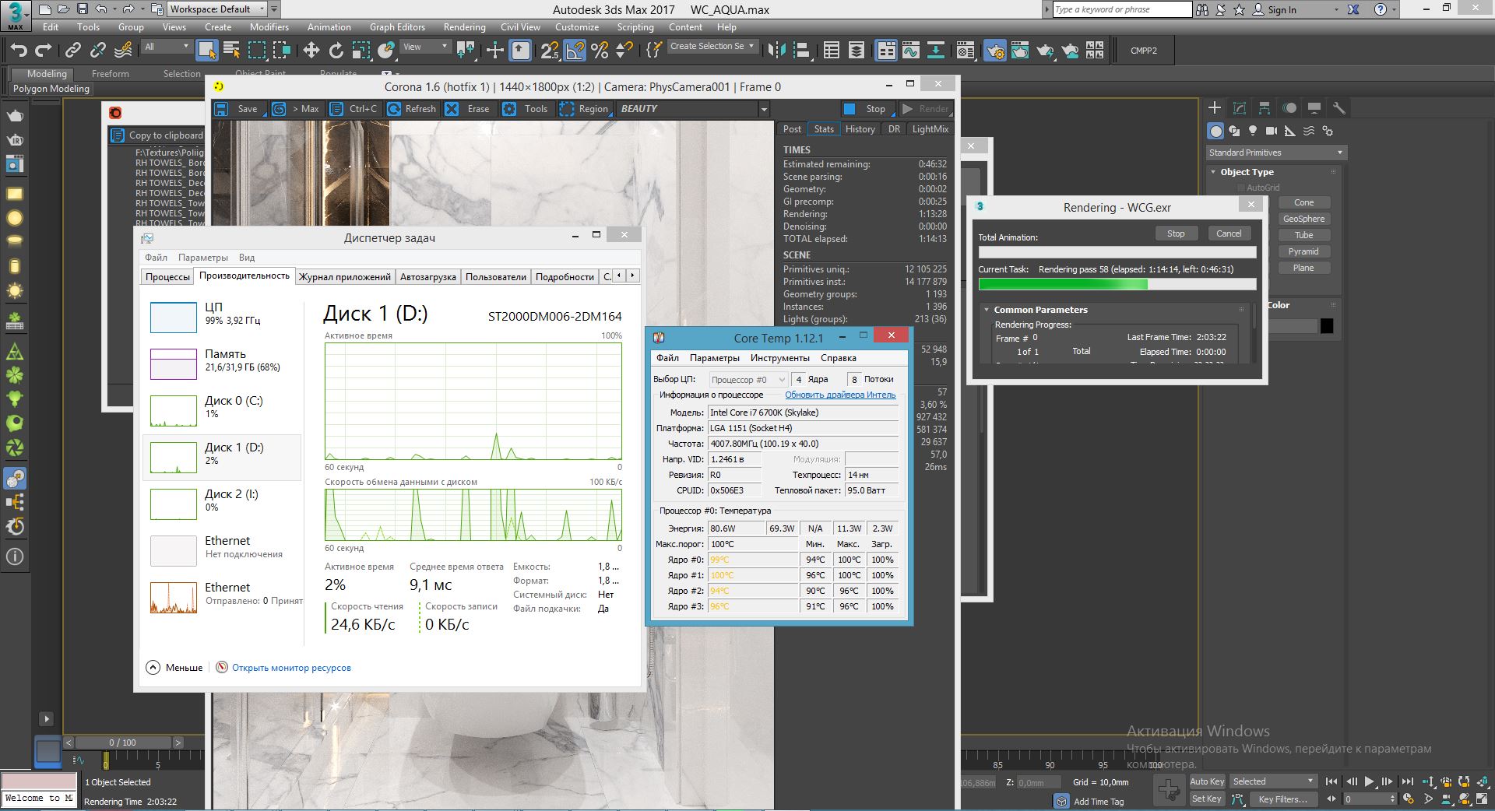Toggle the Ribbon display button
This screenshot has height=811, width=1495.
pos(885,51)
